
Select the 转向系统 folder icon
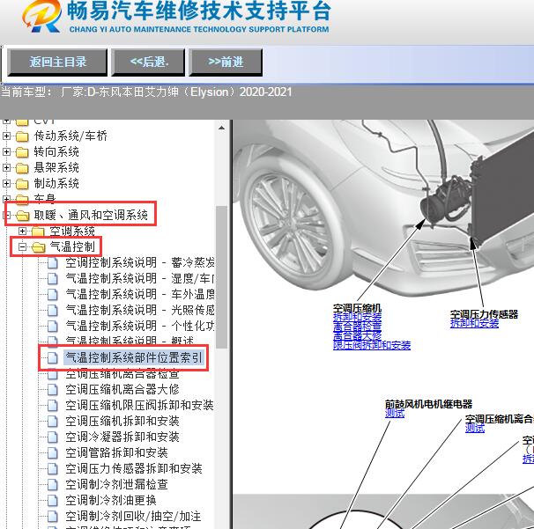[x=22, y=152]
